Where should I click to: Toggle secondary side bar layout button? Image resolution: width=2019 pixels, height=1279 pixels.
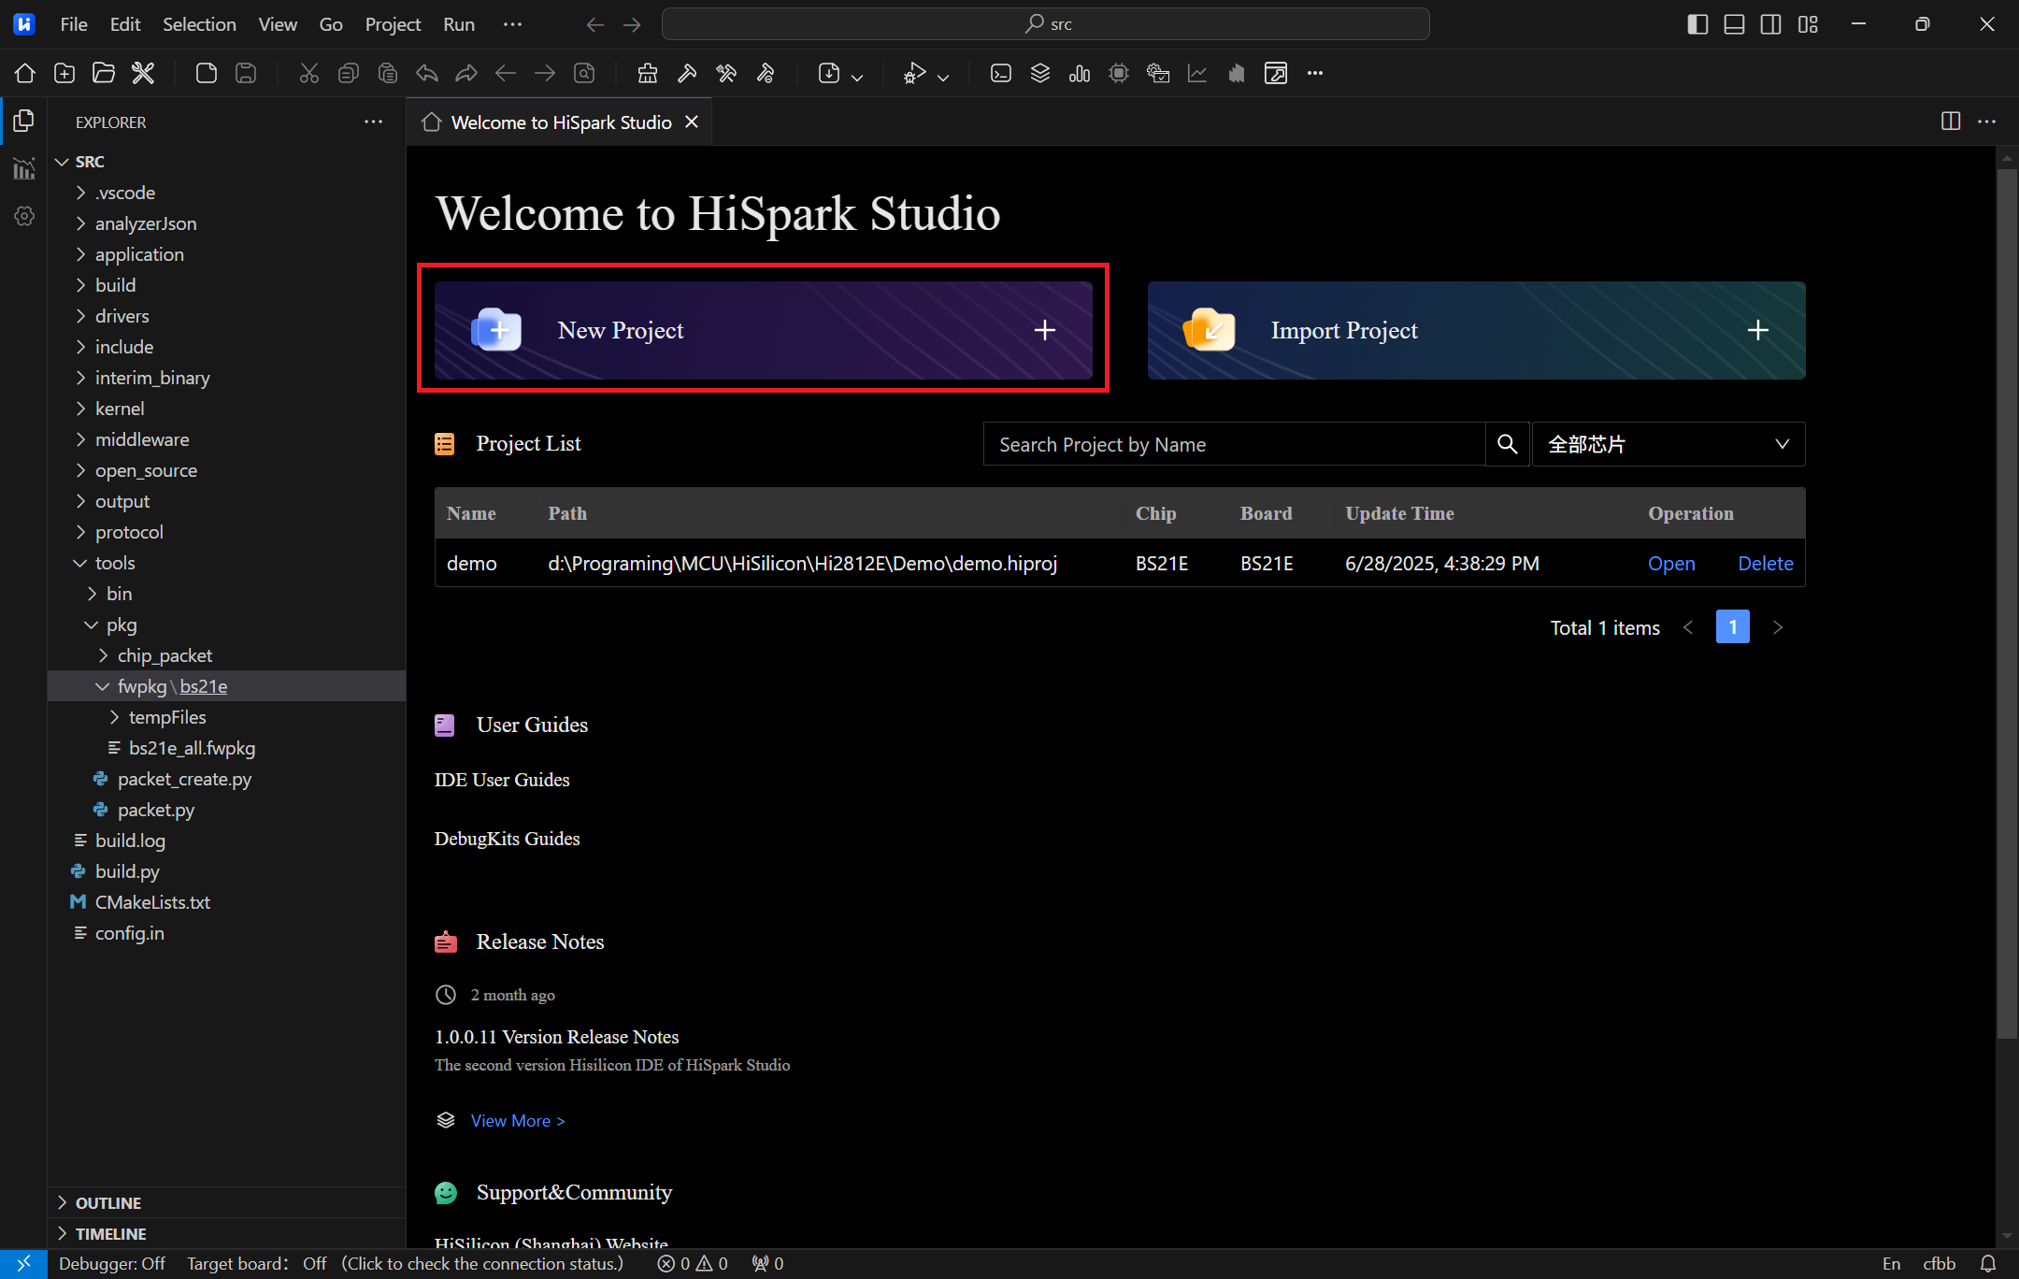1770,24
